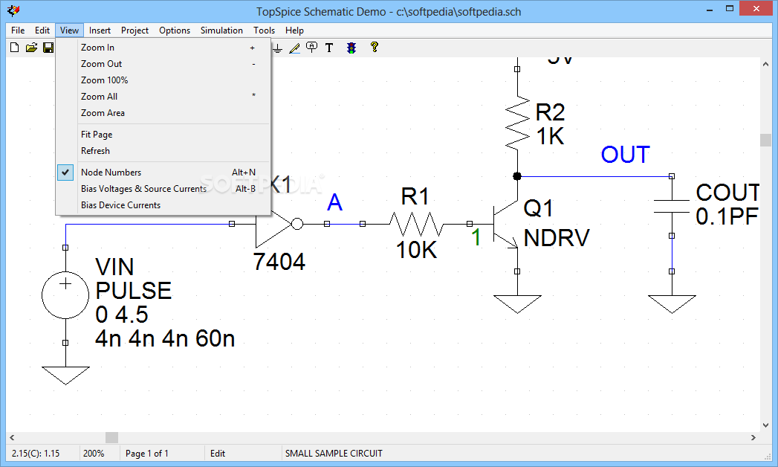Viewport: 778px width, 467px height.
Task: Click the OUT node label
Action: (625, 155)
